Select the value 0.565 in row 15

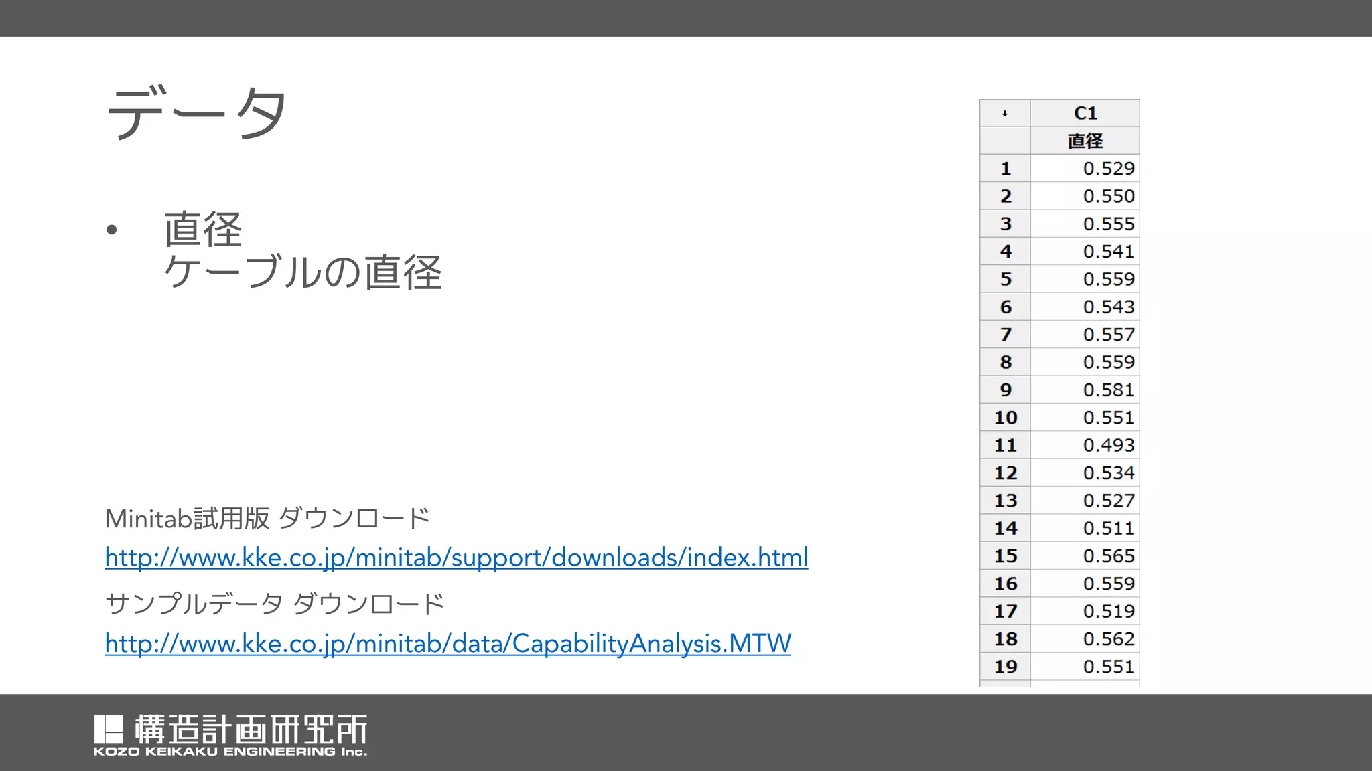click(1085, 555)
